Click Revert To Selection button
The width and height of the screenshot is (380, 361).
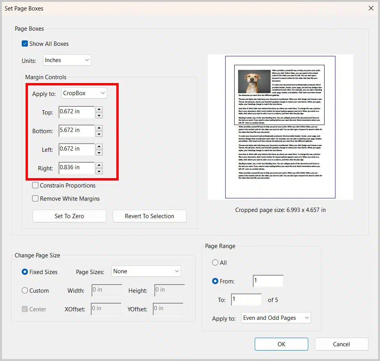pos(150,216)
